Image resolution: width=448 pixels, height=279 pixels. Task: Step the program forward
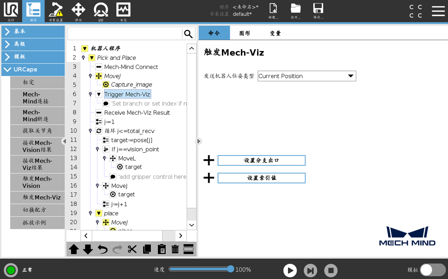pos(311,271)
